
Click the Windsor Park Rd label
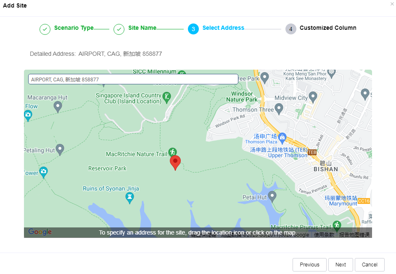coord(230,121)
